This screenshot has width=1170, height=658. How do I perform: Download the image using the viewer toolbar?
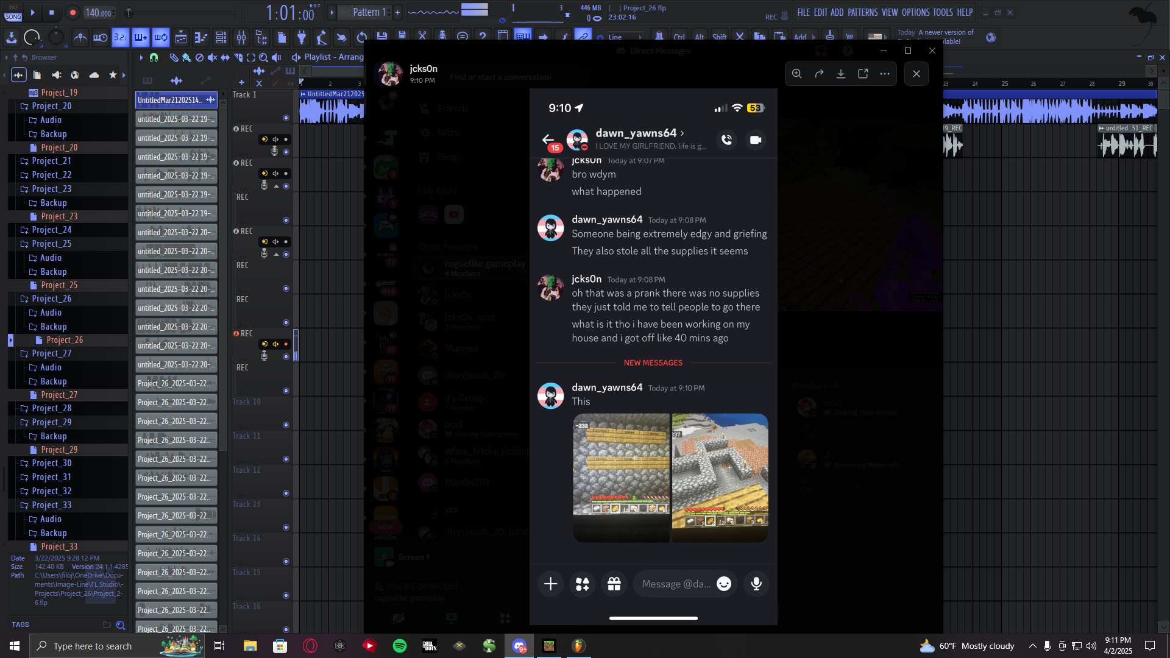pyautogui.click(x=840, y=74)
